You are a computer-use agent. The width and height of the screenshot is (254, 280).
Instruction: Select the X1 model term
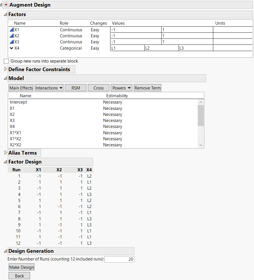pos(12,108)
